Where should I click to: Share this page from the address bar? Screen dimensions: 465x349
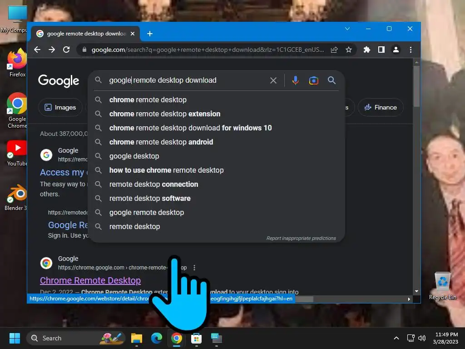click(x=334, y=50)
